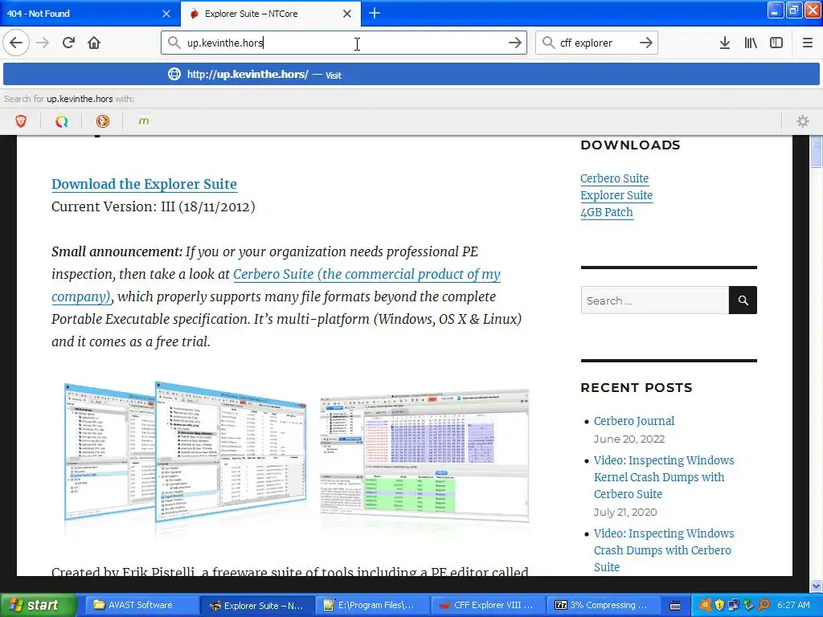823x617 pixels.
Task: Search with the Brave engine icon
Action: [x=20, y=121]
